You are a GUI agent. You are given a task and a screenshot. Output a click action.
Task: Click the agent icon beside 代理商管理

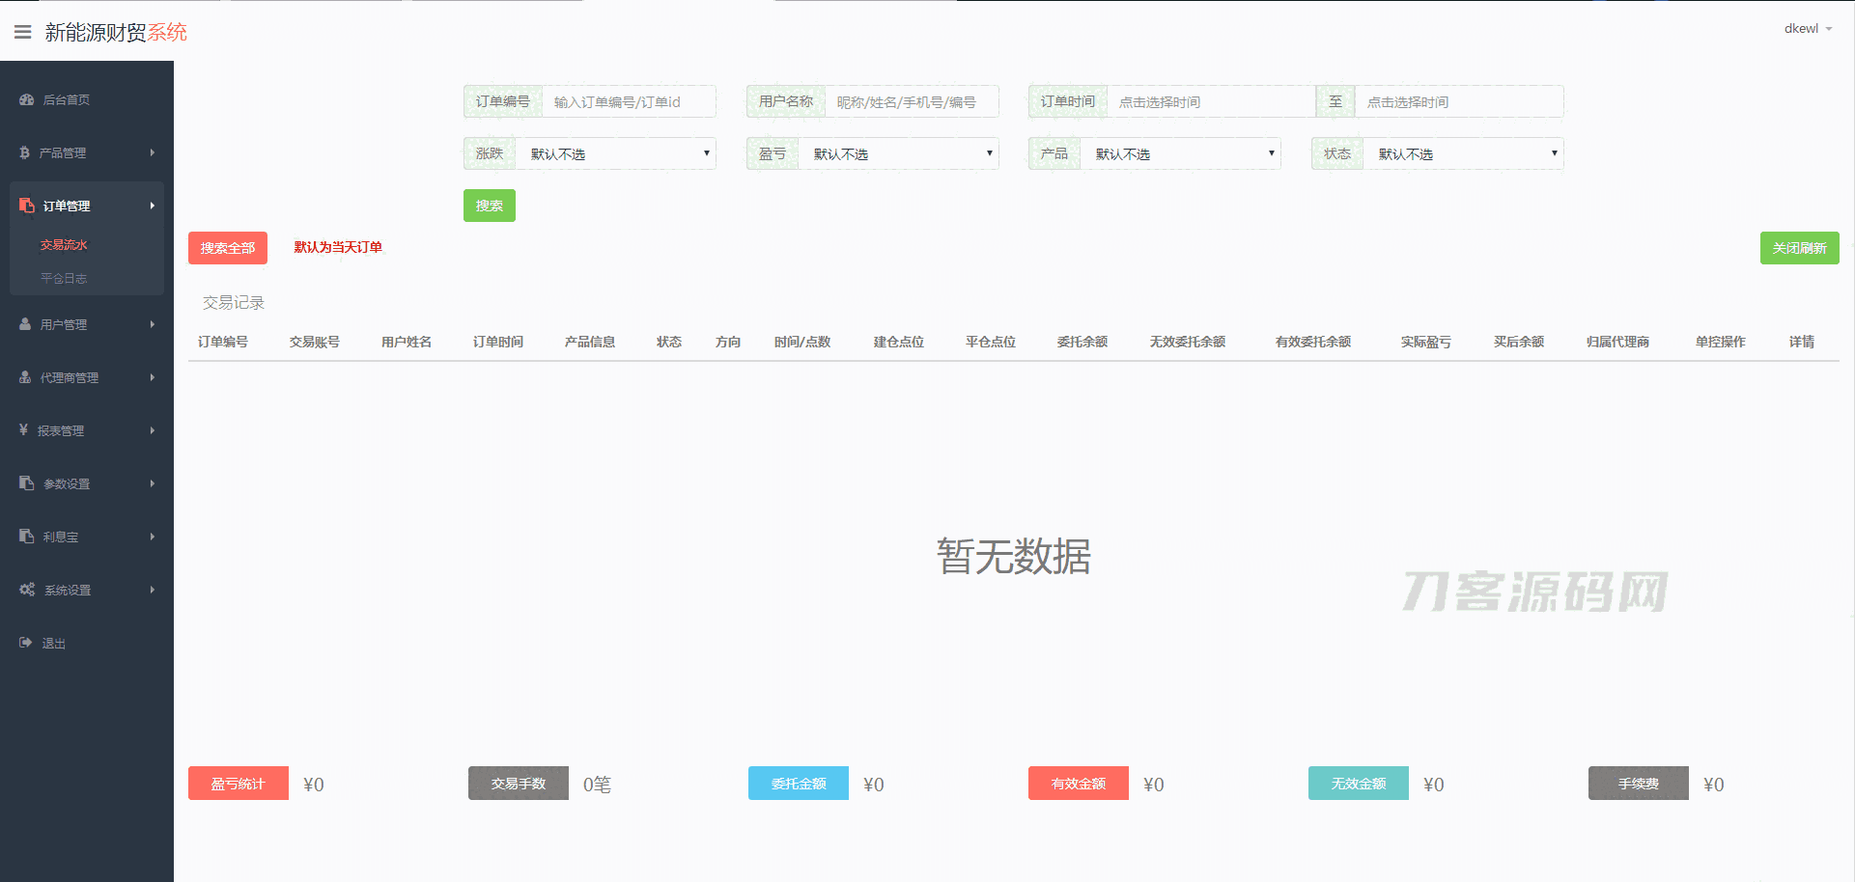point(25,377)
